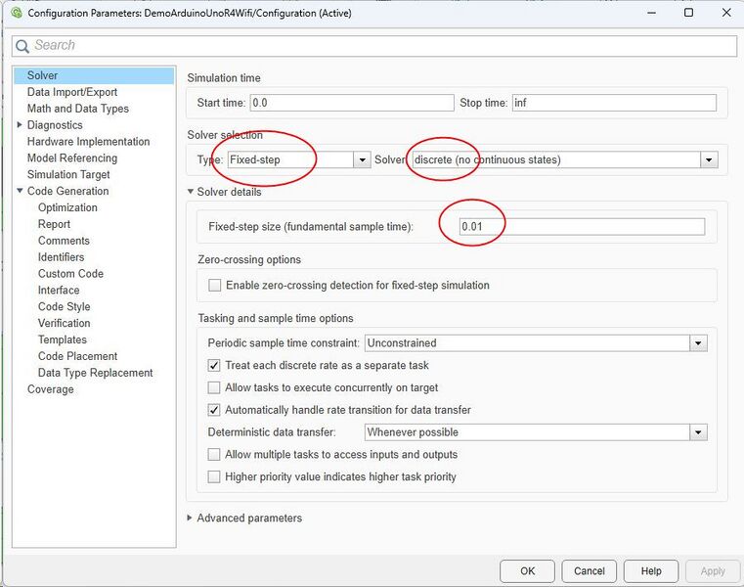The height and width of the screenshot is (587, 744).
Task: Uncheck Automatically handle rate transition
Action: point(214,410)
